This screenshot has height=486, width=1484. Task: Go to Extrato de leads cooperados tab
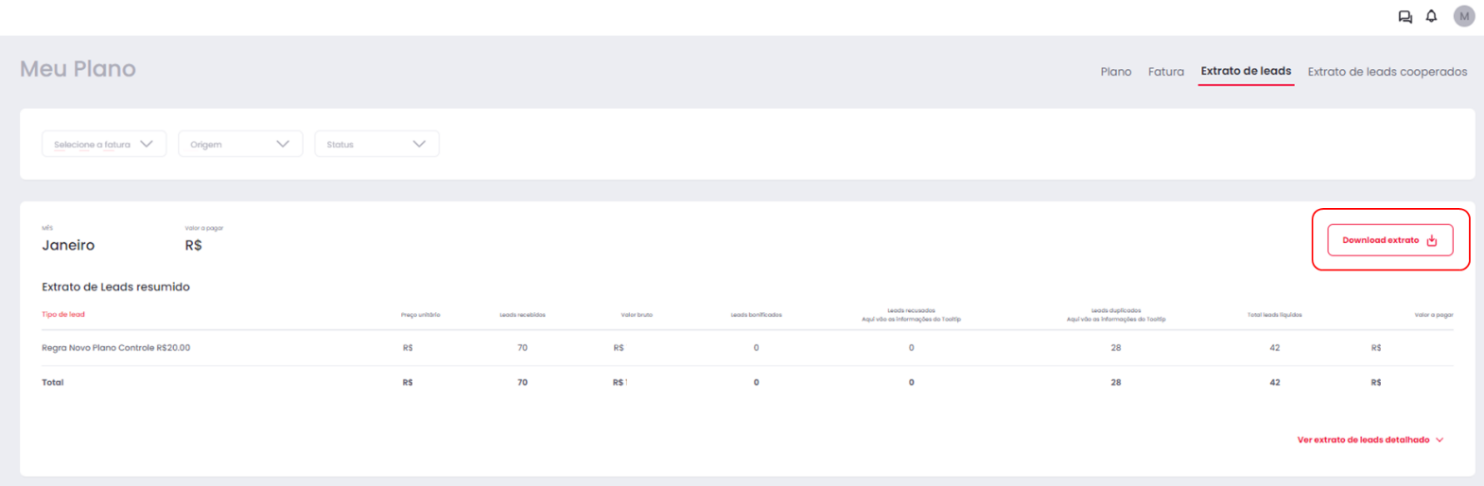click(x=1388, y=72)
